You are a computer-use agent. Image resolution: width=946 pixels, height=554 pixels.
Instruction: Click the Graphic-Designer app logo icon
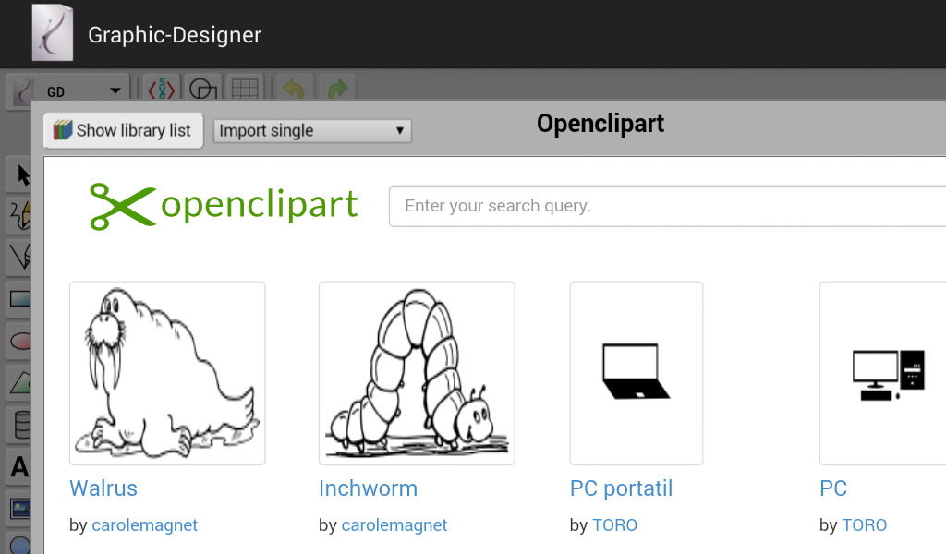(53, 33)
